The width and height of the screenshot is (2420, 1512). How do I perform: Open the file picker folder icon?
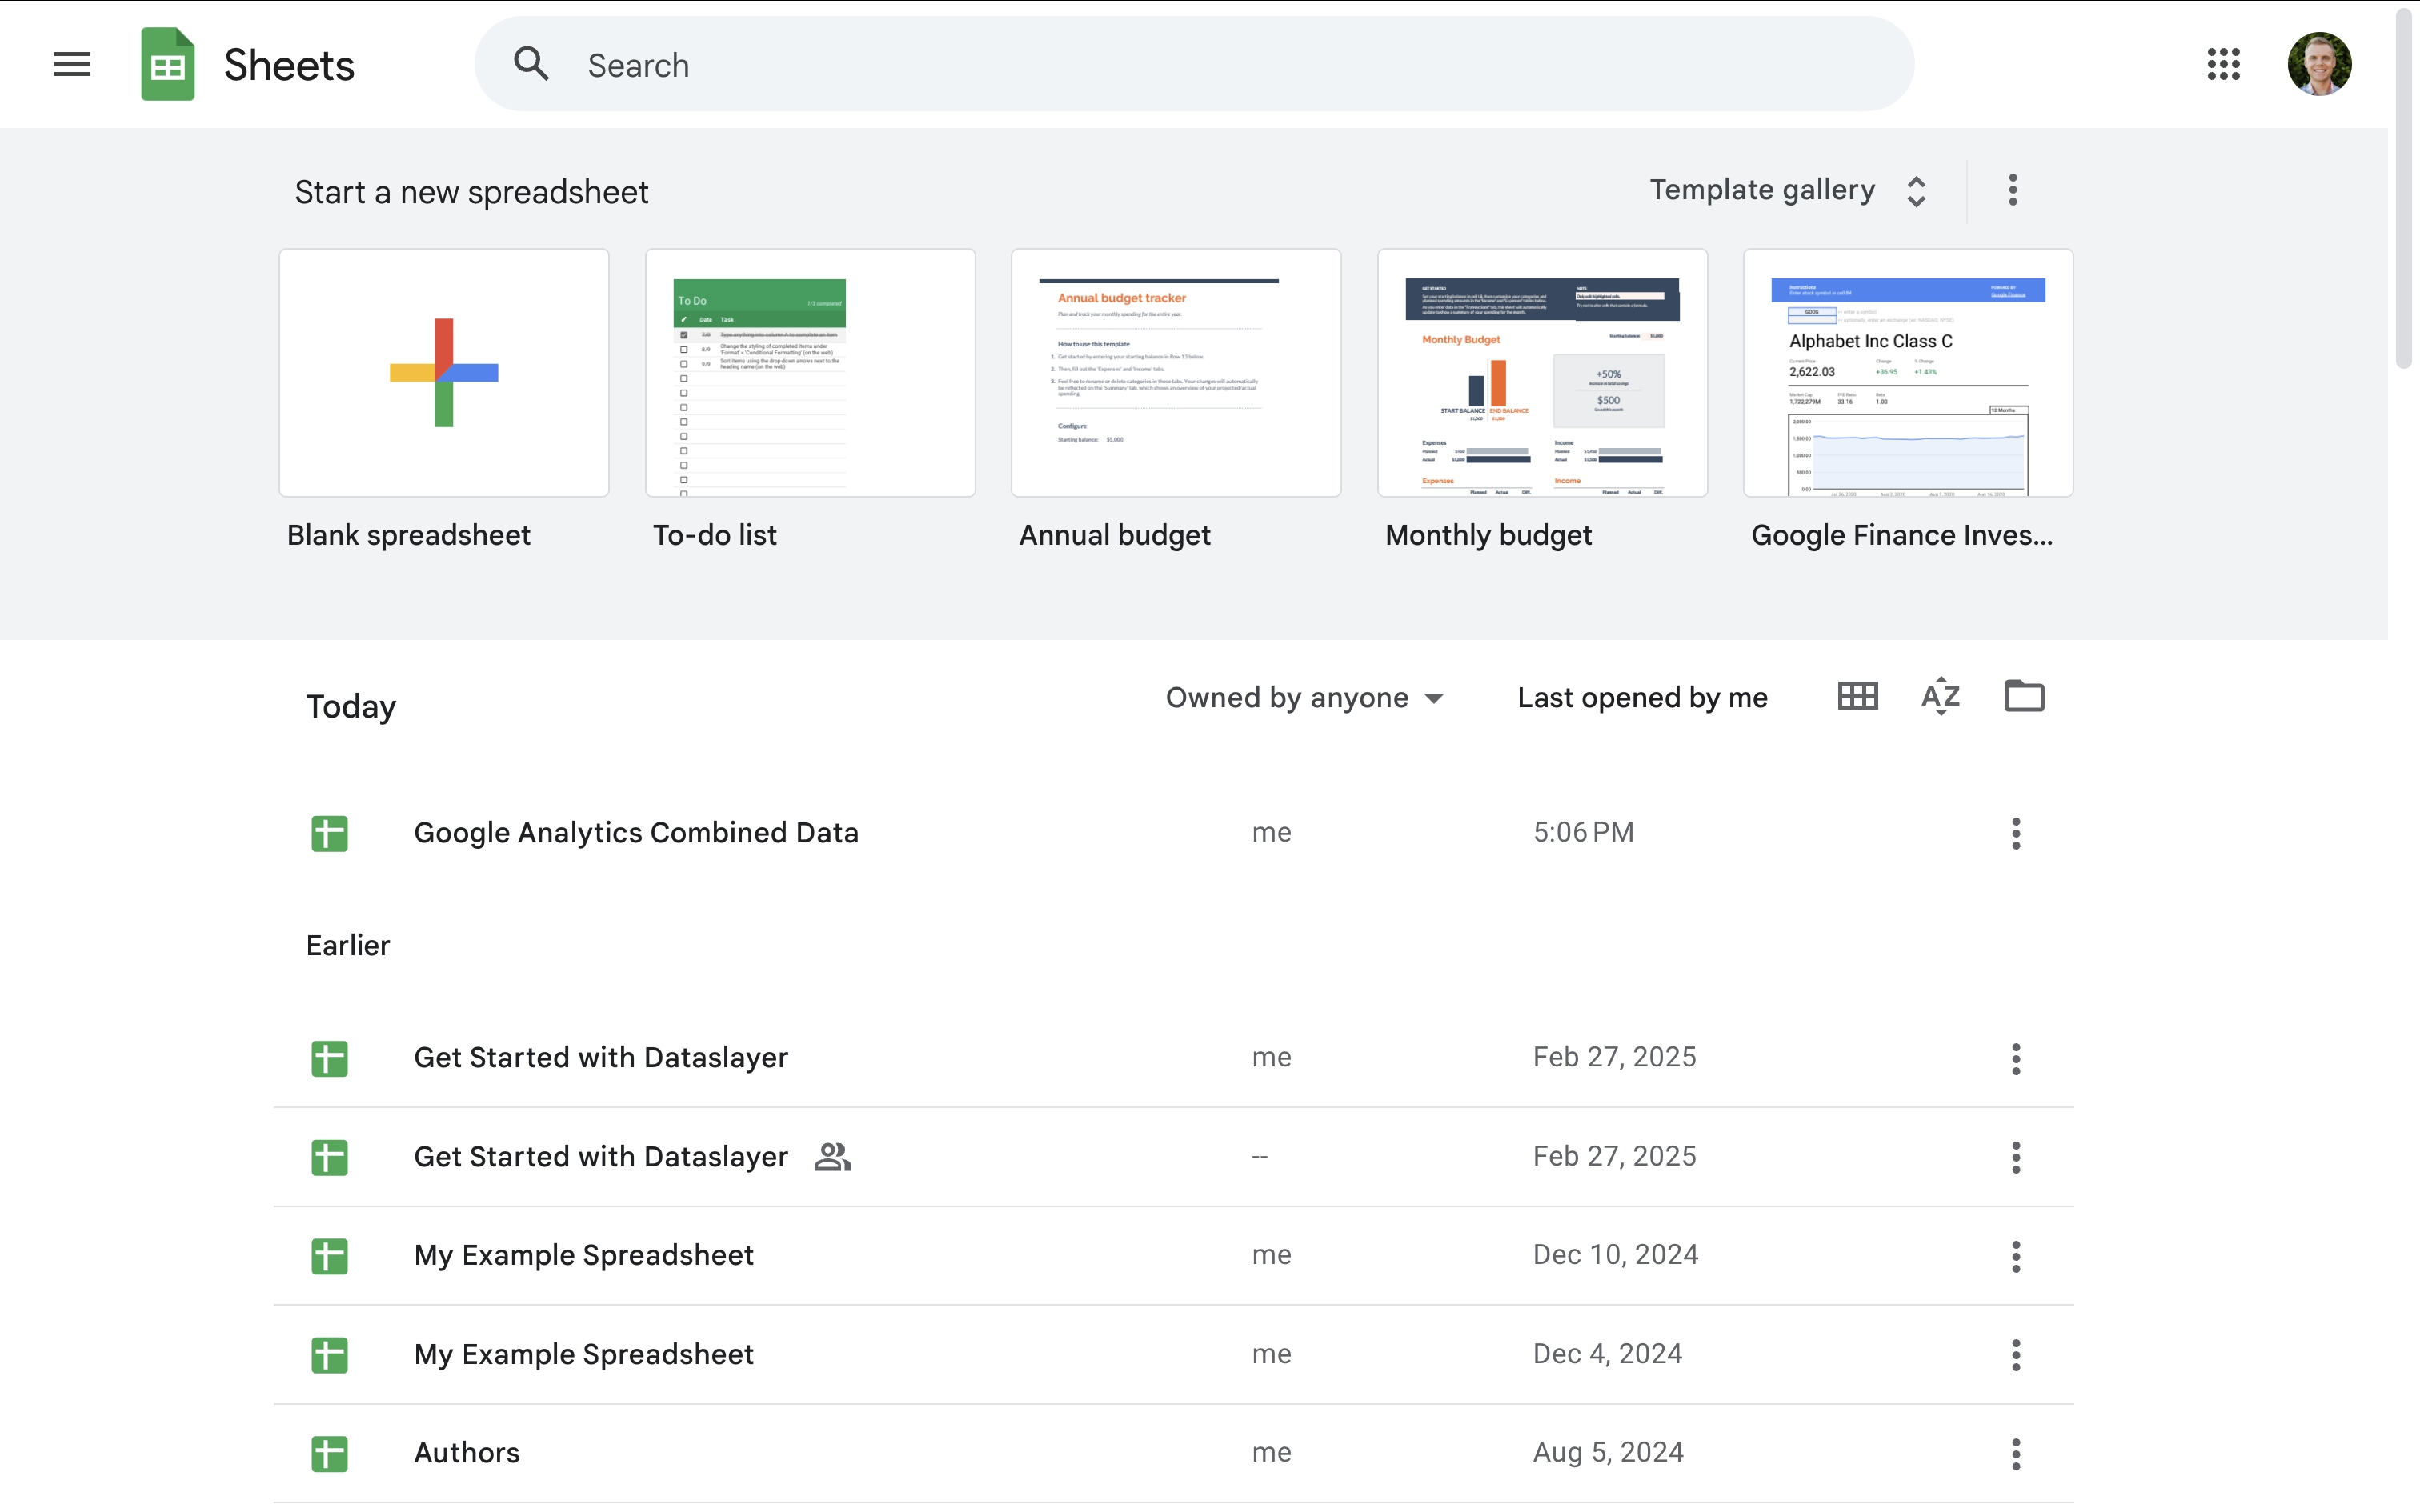(2024, 696)
